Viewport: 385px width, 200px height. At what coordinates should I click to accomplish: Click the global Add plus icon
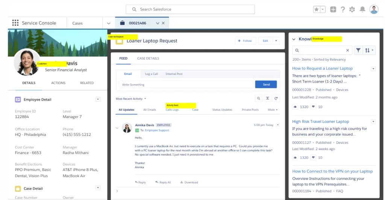[x=333, y=9]
